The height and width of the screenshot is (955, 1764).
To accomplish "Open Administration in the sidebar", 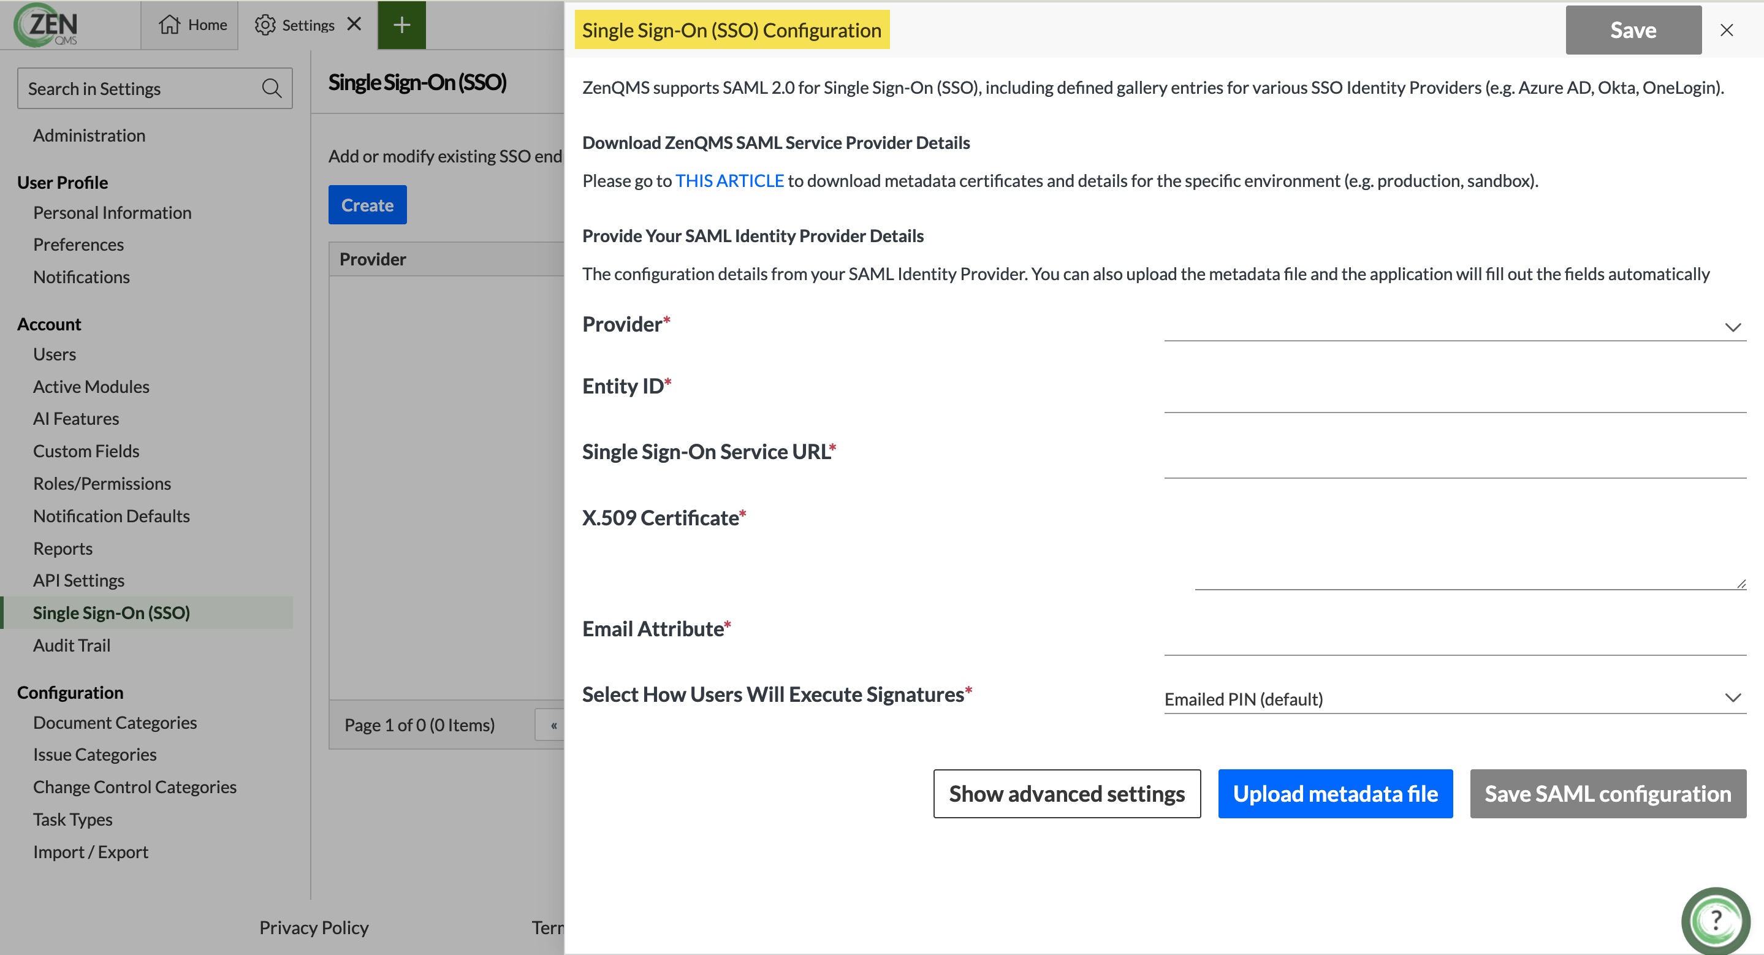I will (x=89, y=135).
